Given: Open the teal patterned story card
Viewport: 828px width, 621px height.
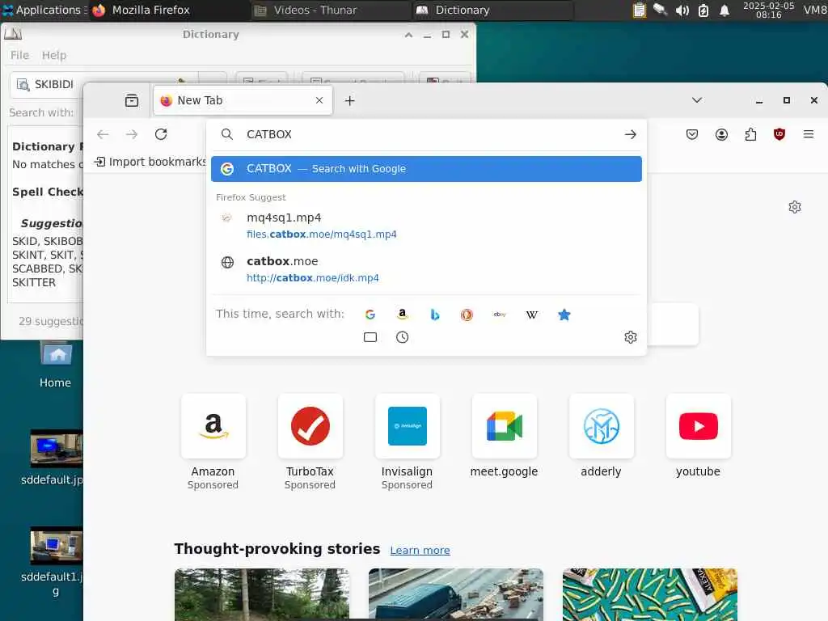Looking at the screenshot, I should pyautogui.click(x=650, y=594).
